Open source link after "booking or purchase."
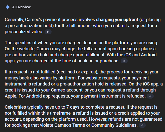The height and width of the screenshot is (132, 165). coord(124,61)
